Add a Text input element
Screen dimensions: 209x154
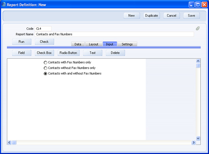tap(93, 53)
